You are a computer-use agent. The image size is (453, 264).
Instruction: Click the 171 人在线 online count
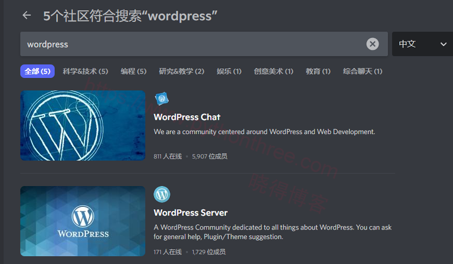[168, 252]
